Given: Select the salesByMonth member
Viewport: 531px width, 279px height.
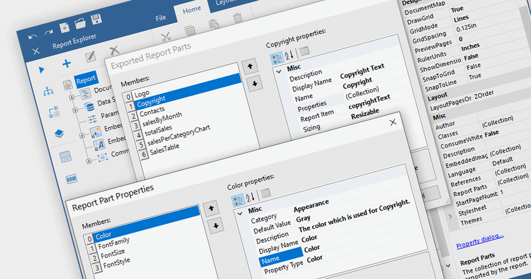Looking at the screenshot, I should (162, 119).
